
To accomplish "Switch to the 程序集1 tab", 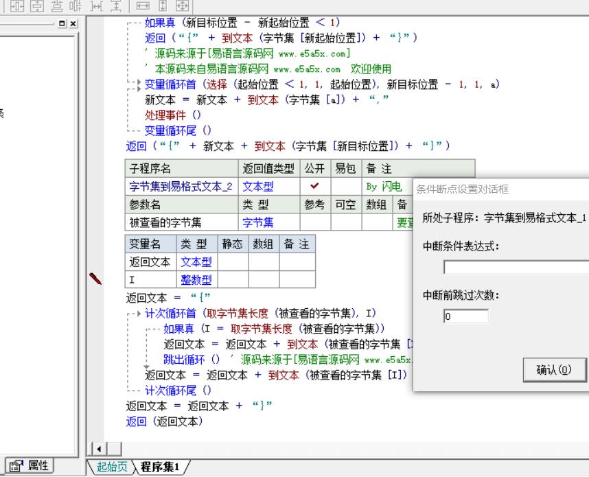I will tap(160, 467).
